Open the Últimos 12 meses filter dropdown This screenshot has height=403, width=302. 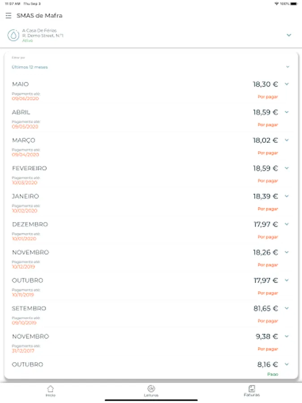(x=288, y=67)
